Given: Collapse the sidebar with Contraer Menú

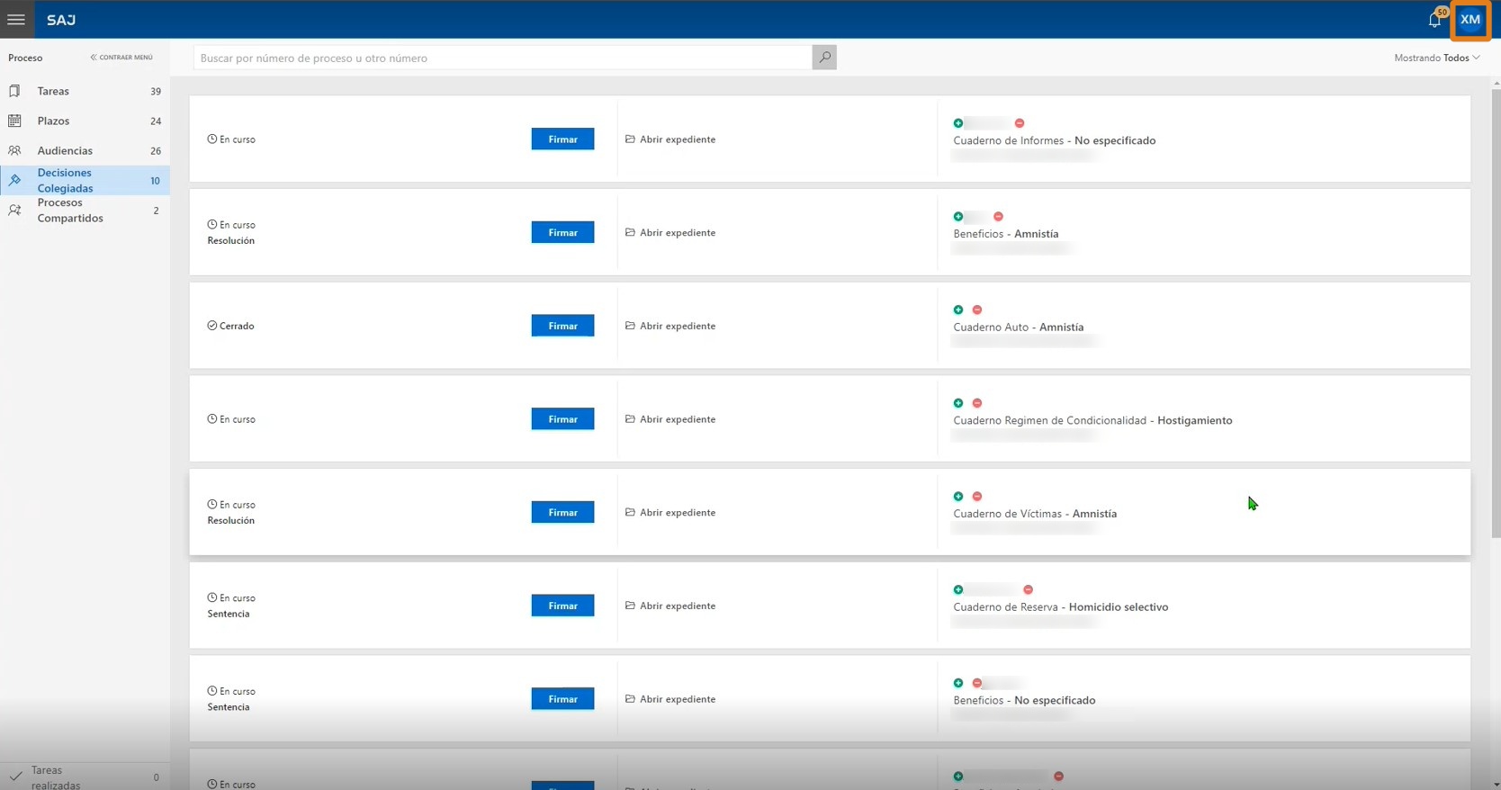Looking at the screenshot, I should pos(121,58).
